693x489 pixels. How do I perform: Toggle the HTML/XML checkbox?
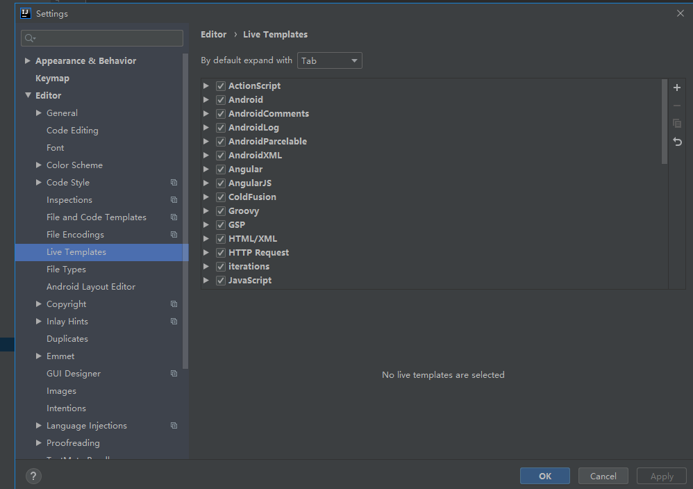tap(221, 239)
